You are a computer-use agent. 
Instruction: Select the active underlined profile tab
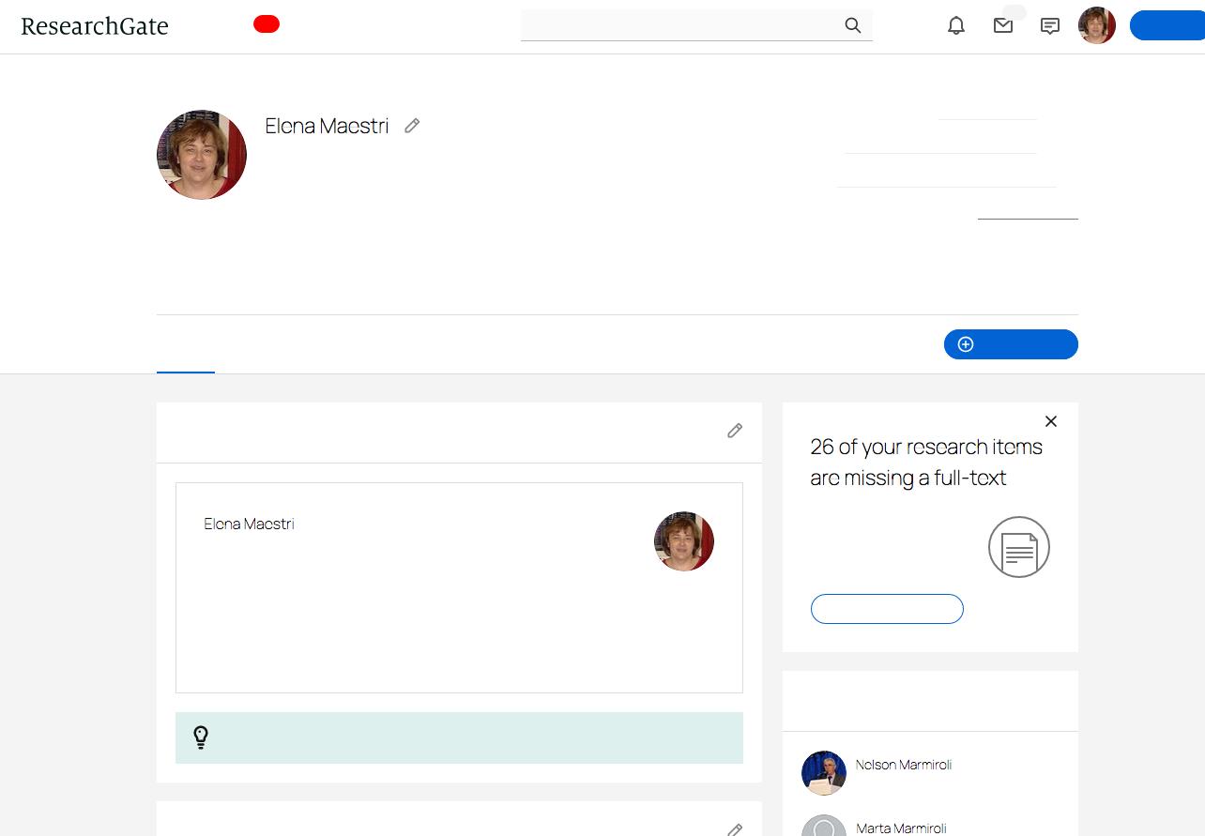pyautogui.click(x=185, y=366)
